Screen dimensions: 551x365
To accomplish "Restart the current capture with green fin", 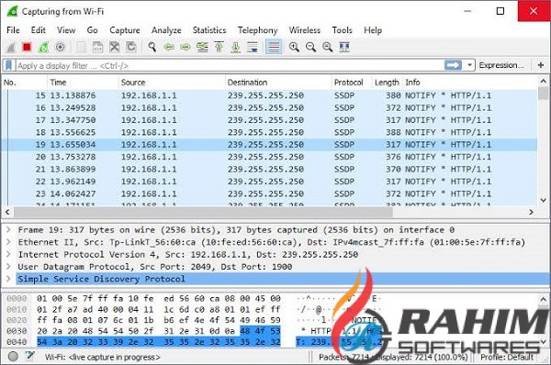I will point(43,47).
